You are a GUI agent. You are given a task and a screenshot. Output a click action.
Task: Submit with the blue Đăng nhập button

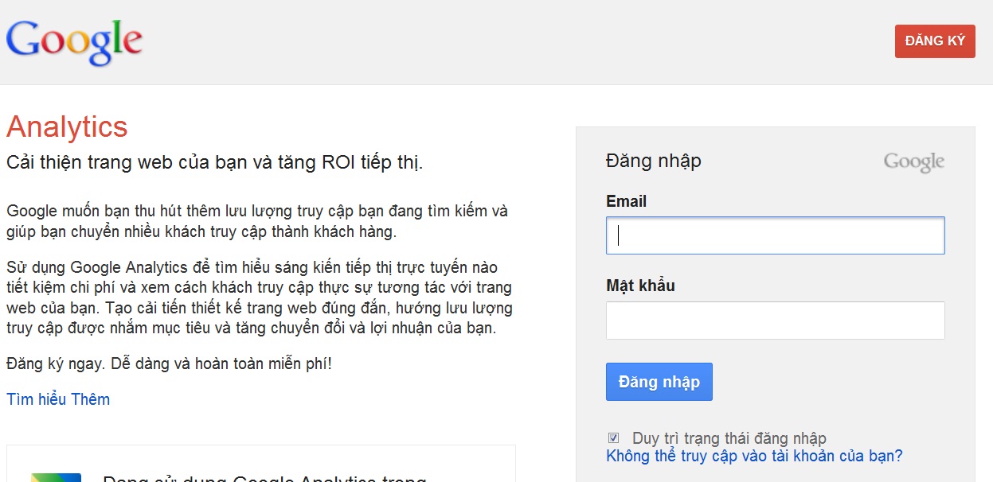[659, 382]
